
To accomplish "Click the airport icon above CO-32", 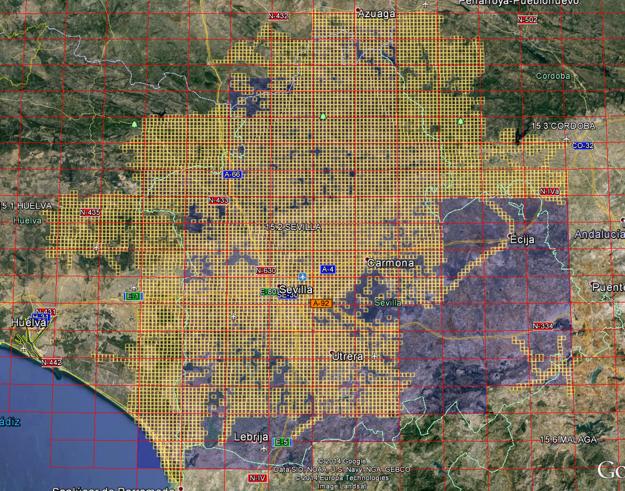I will tap(566, 138).
